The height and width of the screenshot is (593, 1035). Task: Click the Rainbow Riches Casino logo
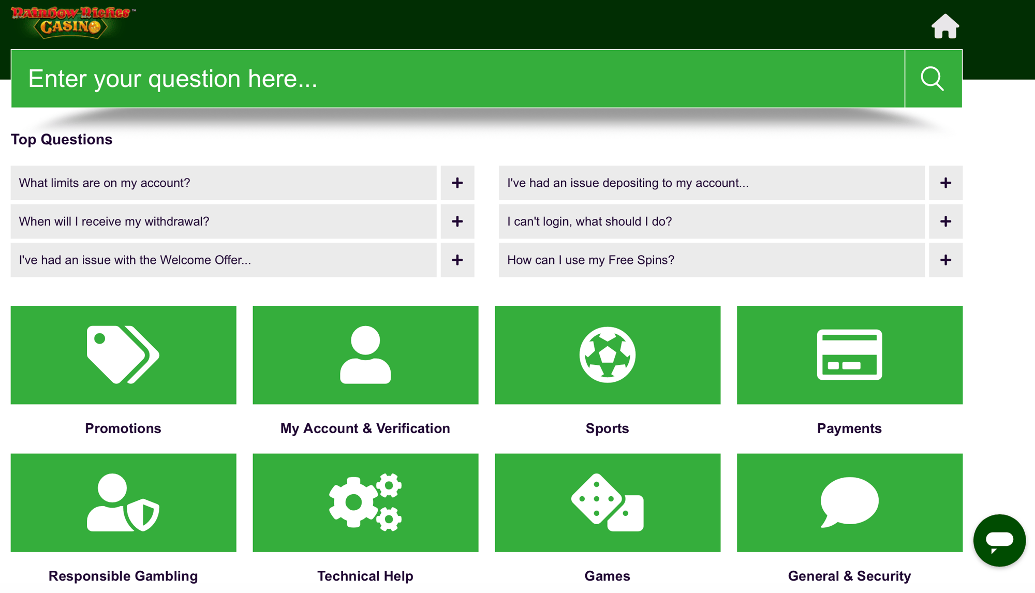(x=72, y=23)
